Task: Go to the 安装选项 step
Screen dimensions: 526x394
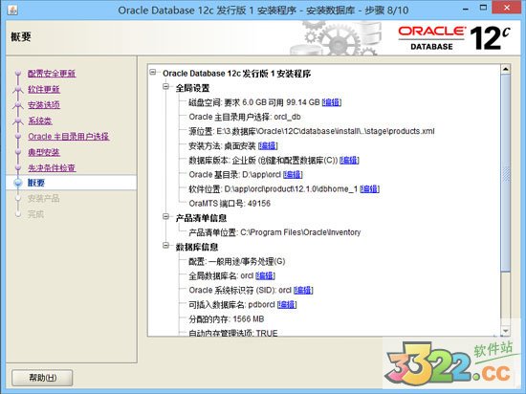Action: (x=44, y=105)
